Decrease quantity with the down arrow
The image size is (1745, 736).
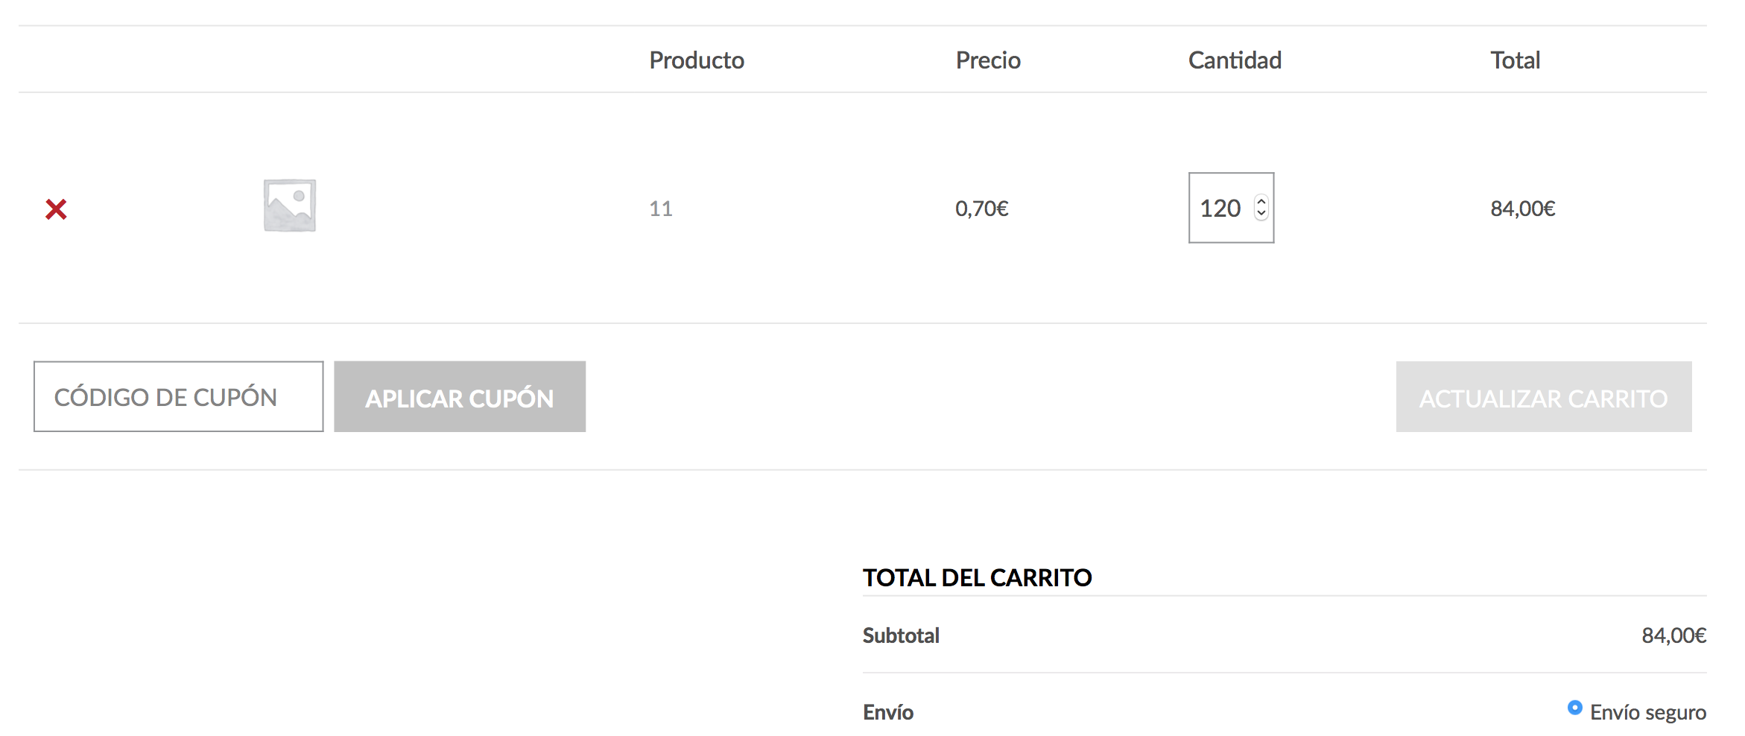(1261, 215)
